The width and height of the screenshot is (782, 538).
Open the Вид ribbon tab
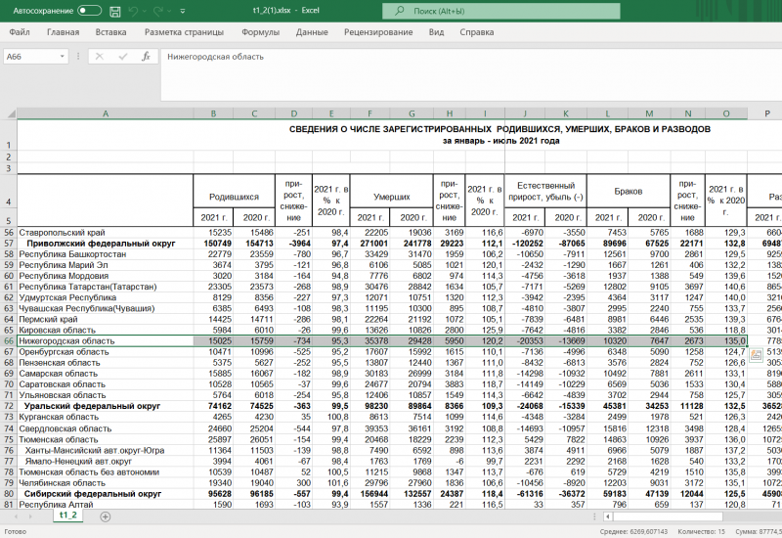tap(436, 32)
